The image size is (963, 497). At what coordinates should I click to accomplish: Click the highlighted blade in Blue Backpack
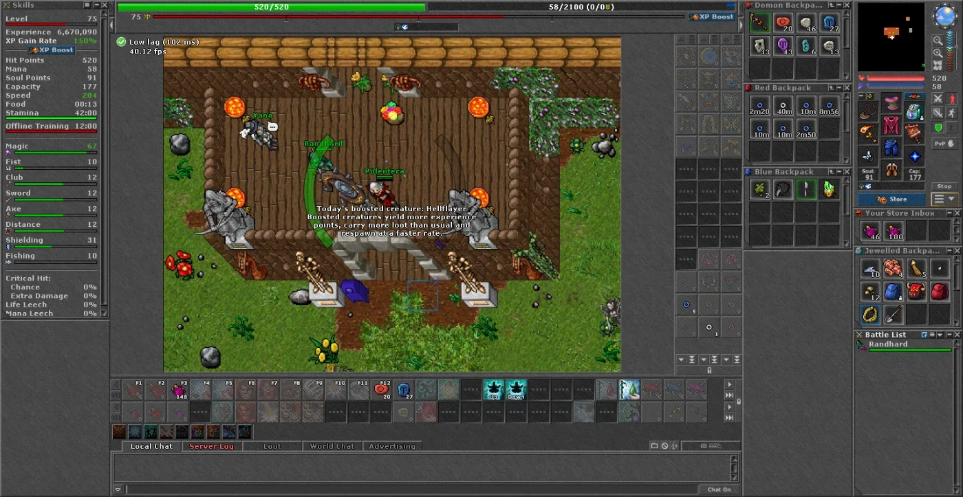[x=806, y=189]
